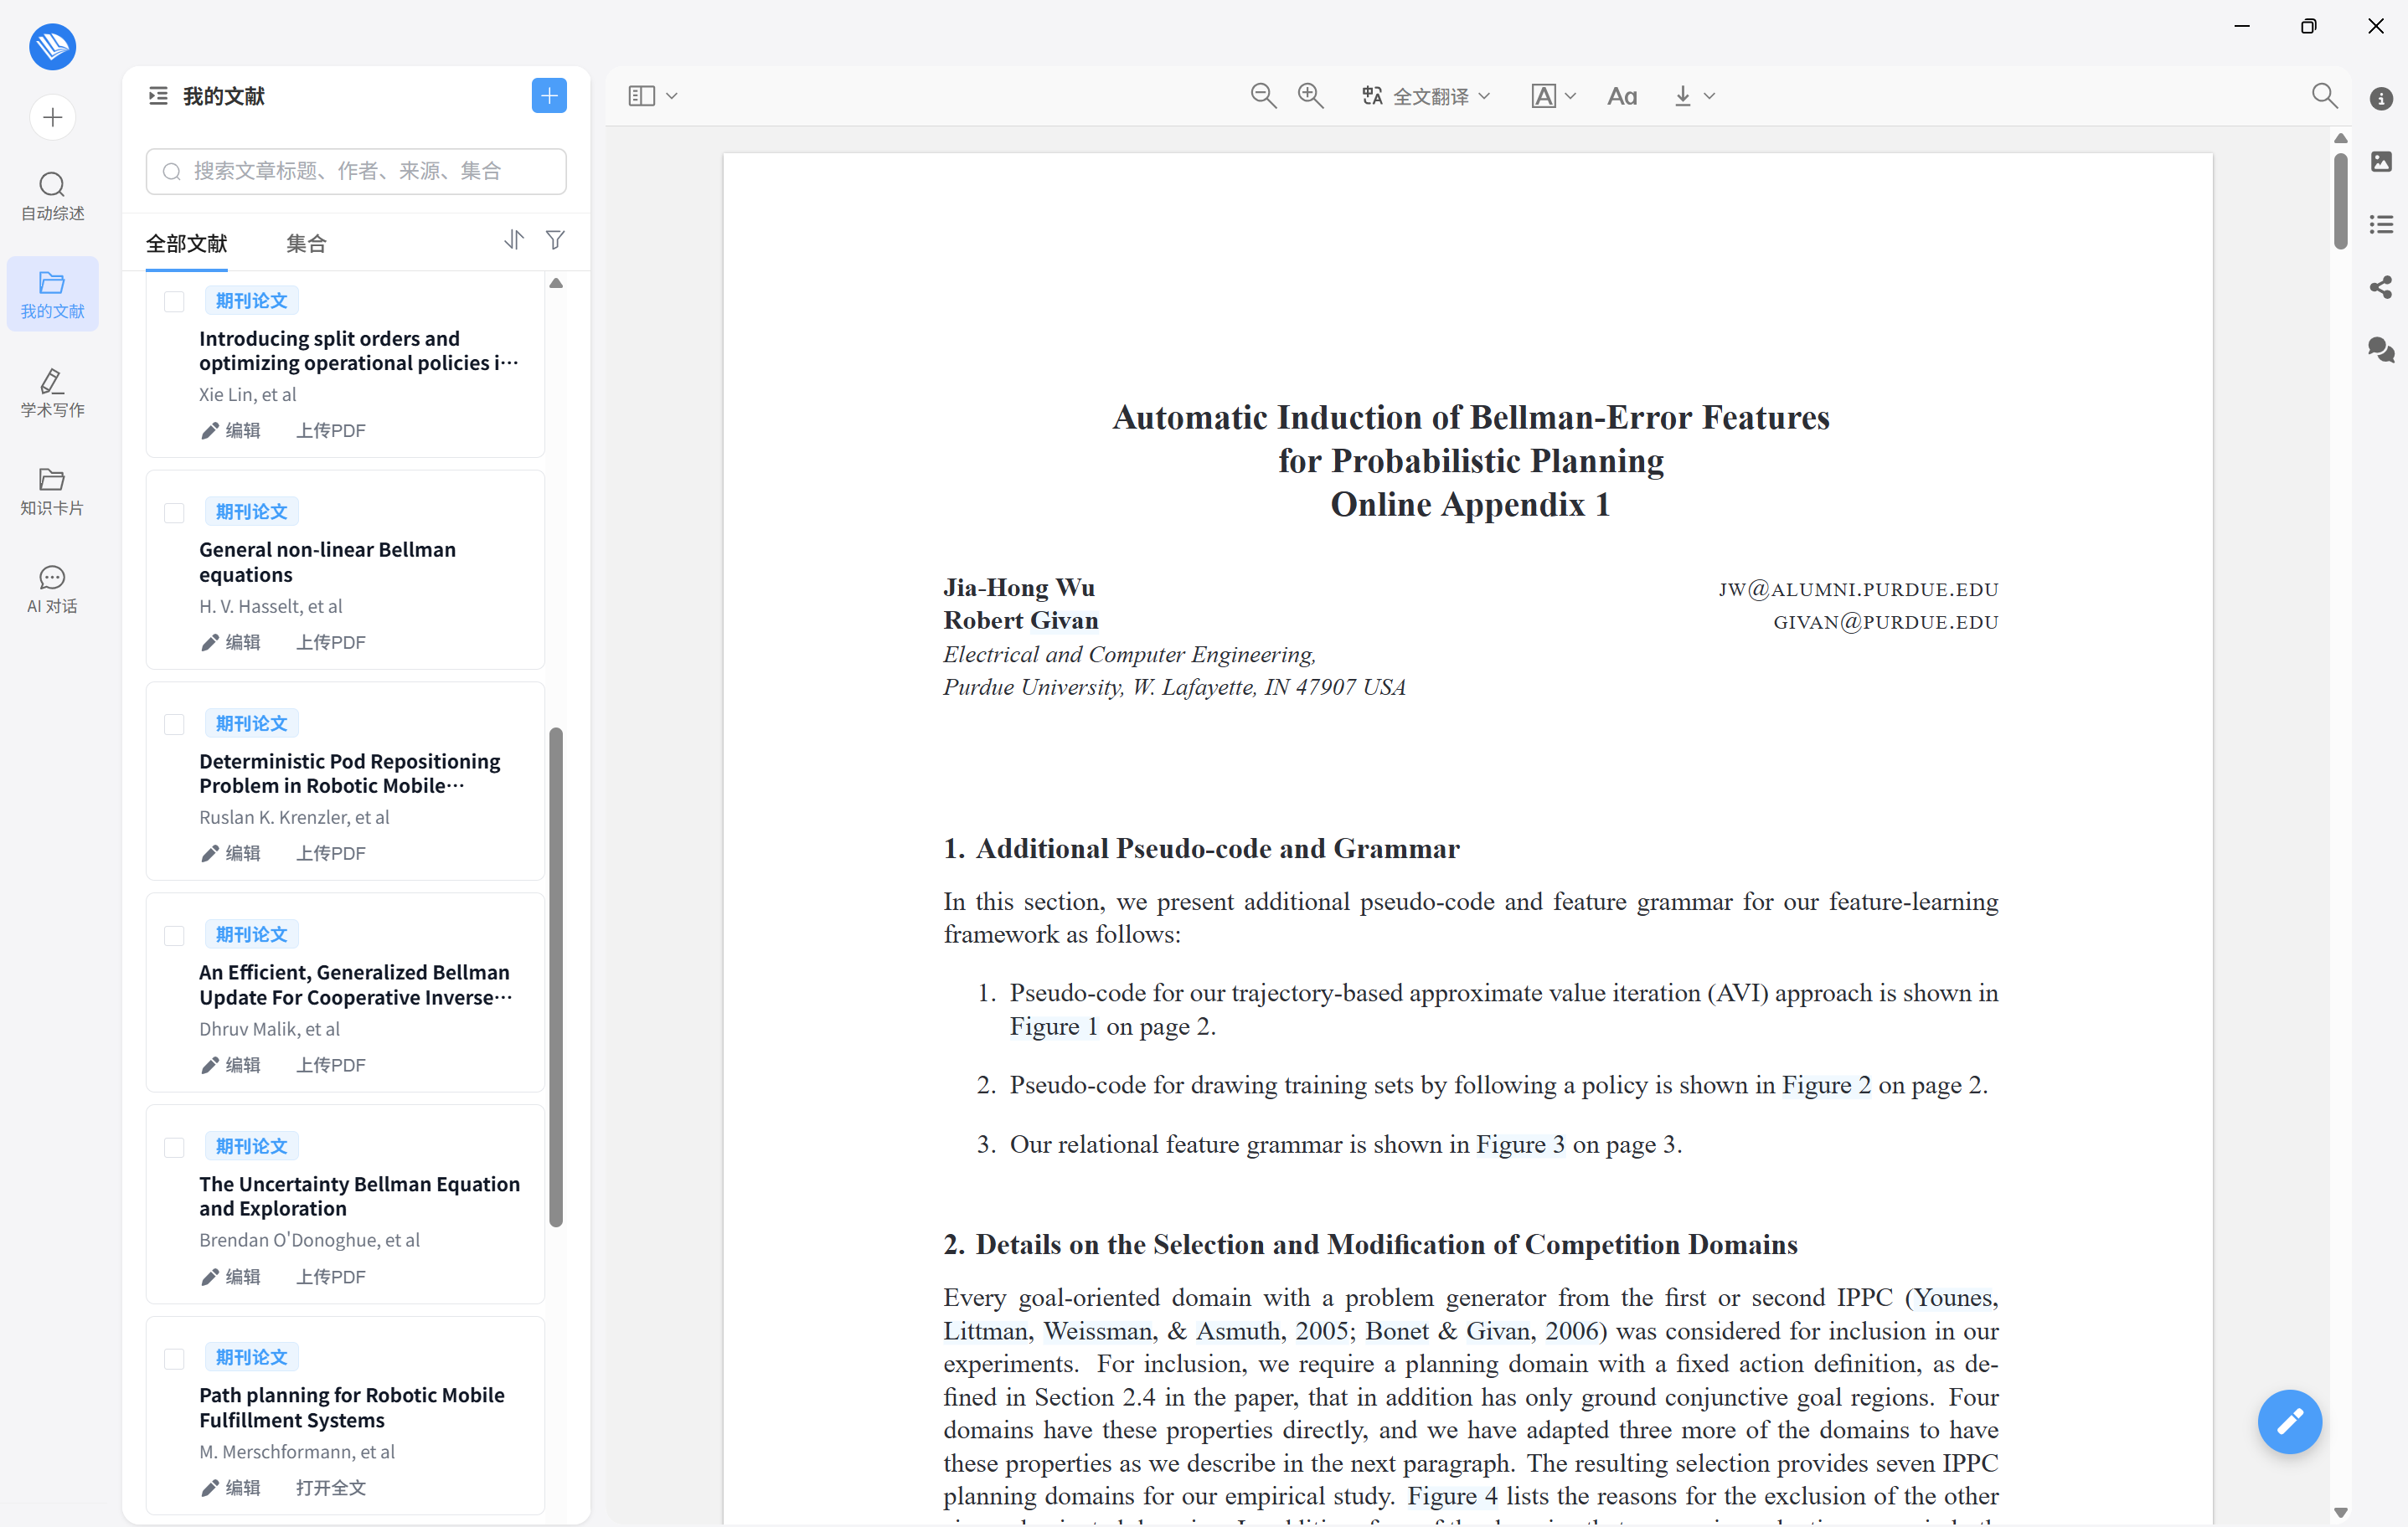Open AI 对话 in left navigation
Viewport: 2408px width, 1527px height.
coord(52,589)
